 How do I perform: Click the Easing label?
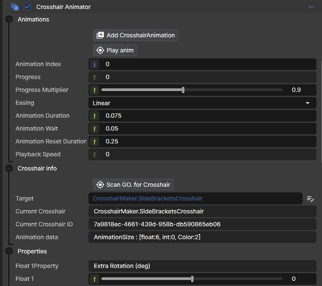tap(25, 103)
